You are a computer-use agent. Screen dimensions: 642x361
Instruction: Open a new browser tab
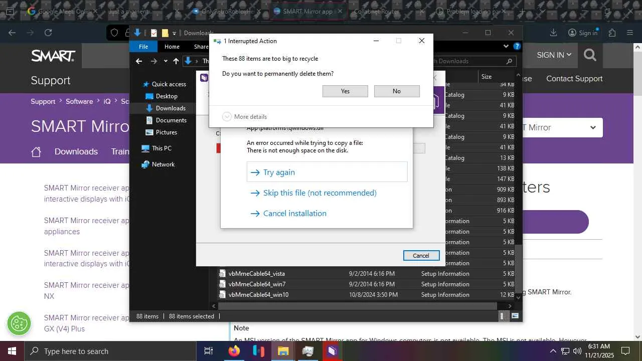click(522, 11)
